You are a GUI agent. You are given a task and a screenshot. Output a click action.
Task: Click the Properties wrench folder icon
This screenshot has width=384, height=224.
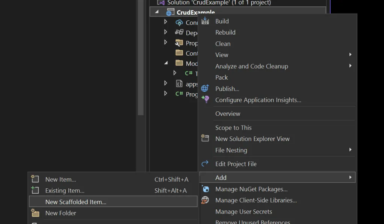point(179,43)
